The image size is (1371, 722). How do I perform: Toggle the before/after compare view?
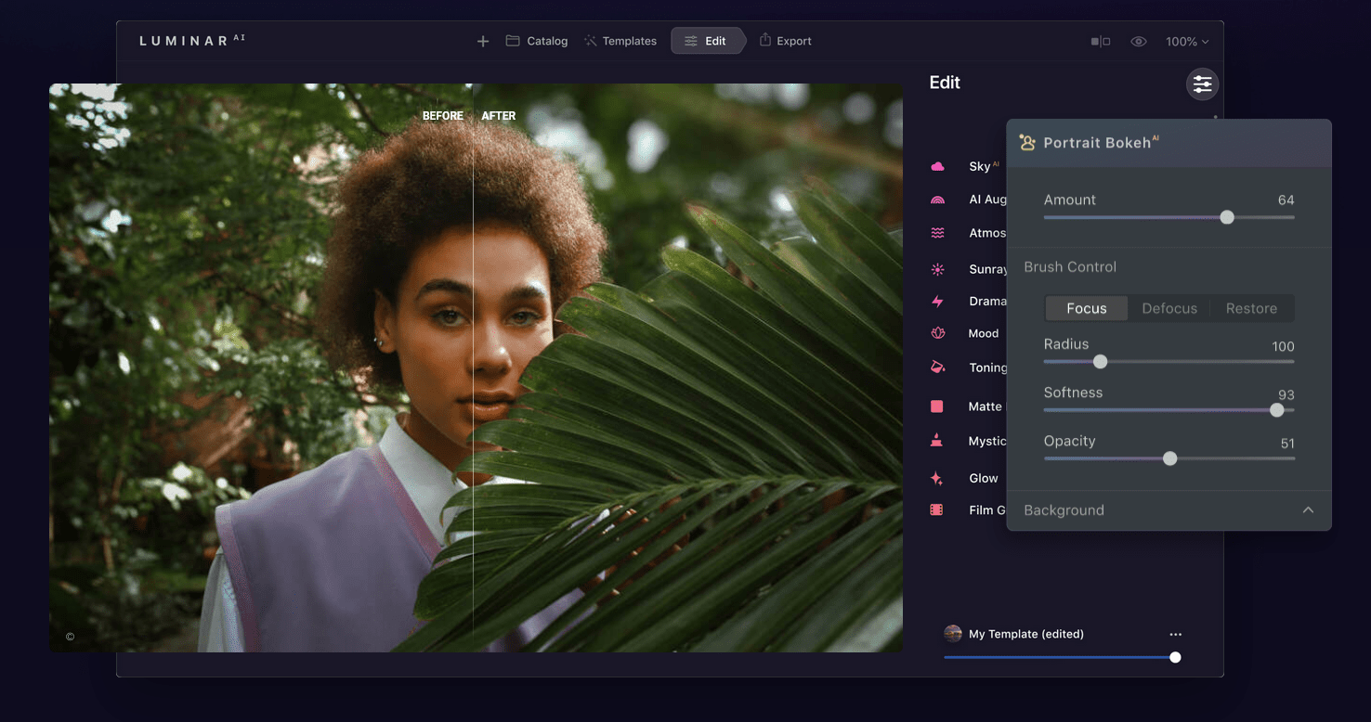pyautogui.click(x=1100, y=42)
